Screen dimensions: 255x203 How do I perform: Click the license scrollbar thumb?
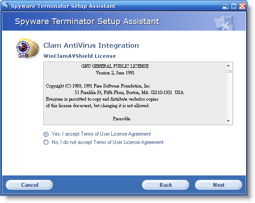[229, 71]
